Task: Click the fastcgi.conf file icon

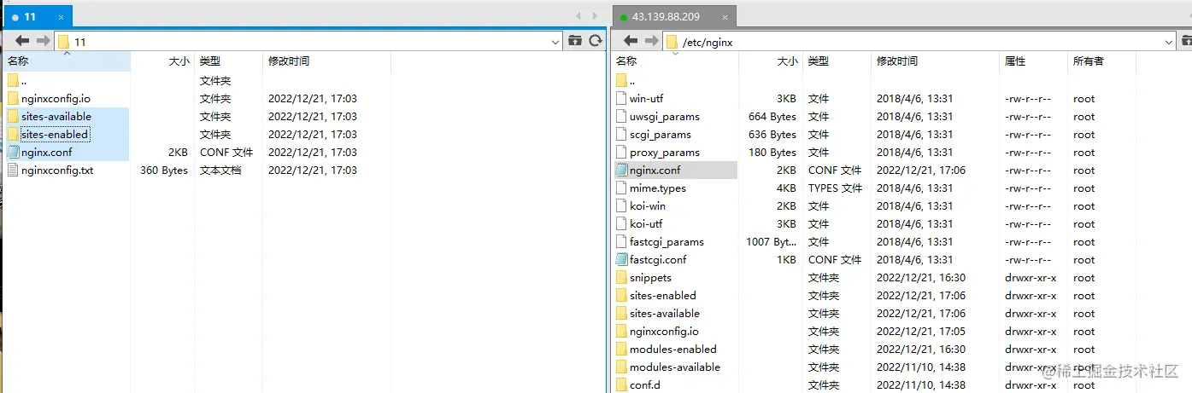Action: pyautogui.click(x=621, y=260)
